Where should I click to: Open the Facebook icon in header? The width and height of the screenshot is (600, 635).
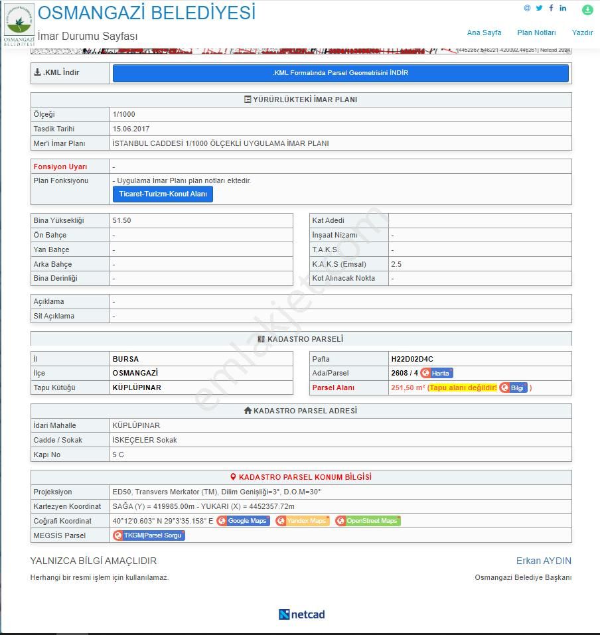551,8
